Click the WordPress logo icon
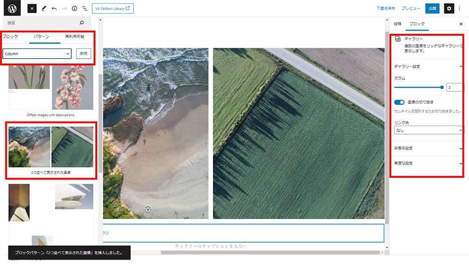Screen dimensions: 469x271 12,8
